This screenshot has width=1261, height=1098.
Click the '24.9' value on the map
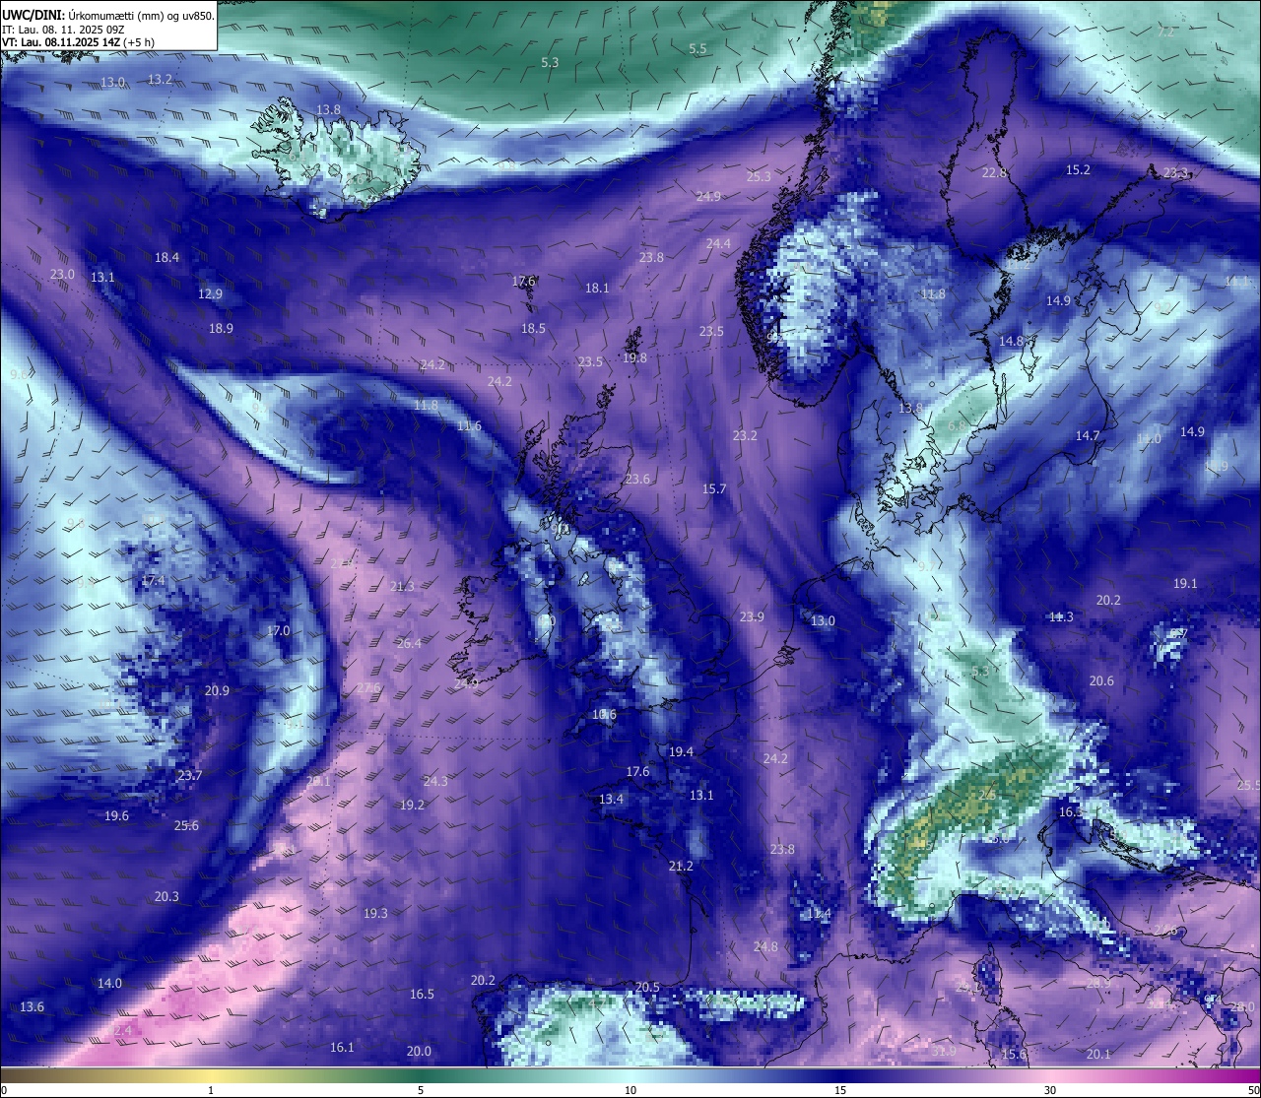pyautogui.click(x=708, y=197)
